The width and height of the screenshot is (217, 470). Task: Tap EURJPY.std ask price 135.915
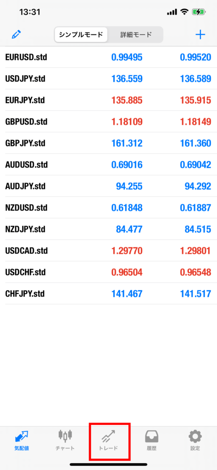pyautogui.click(x=195, y=100)
